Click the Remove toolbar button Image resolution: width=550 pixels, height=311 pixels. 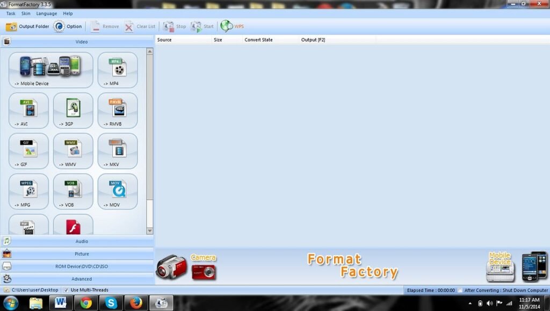click(x=105, y=26)
